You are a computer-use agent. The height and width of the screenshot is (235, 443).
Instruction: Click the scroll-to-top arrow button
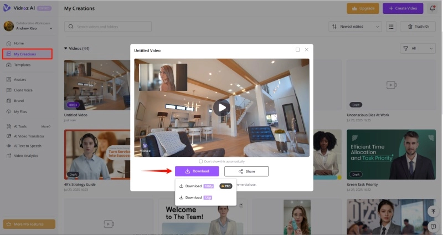pos(433,211)
